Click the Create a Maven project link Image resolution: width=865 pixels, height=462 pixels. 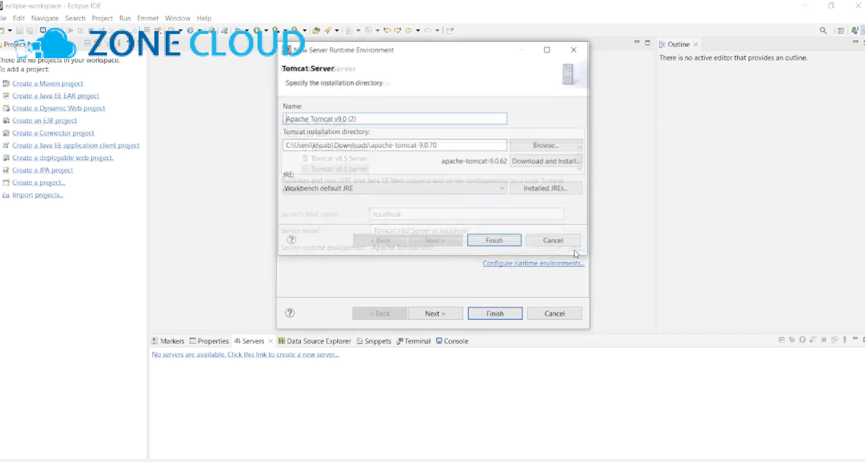47,83
